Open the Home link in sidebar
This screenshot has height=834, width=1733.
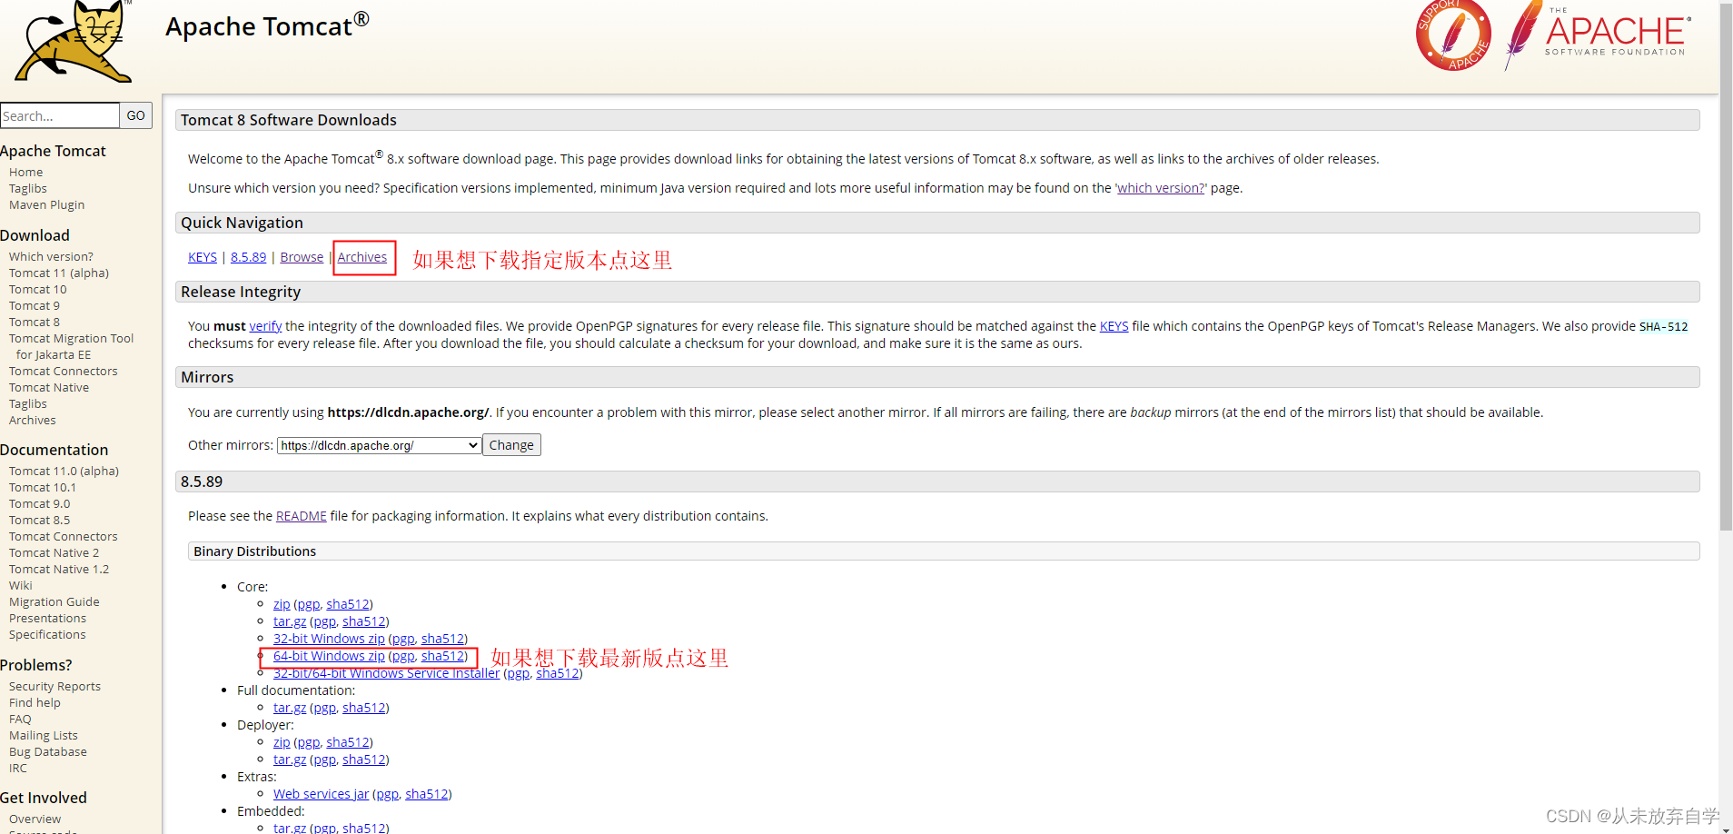25,173
